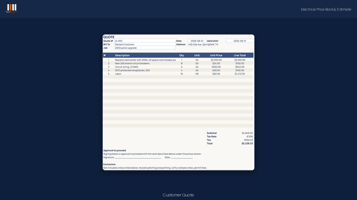
Task: Click the Line Total column header
Action: click(x=240, y=55)
